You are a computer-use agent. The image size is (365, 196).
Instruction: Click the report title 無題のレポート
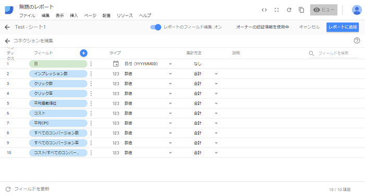point(36,7)
